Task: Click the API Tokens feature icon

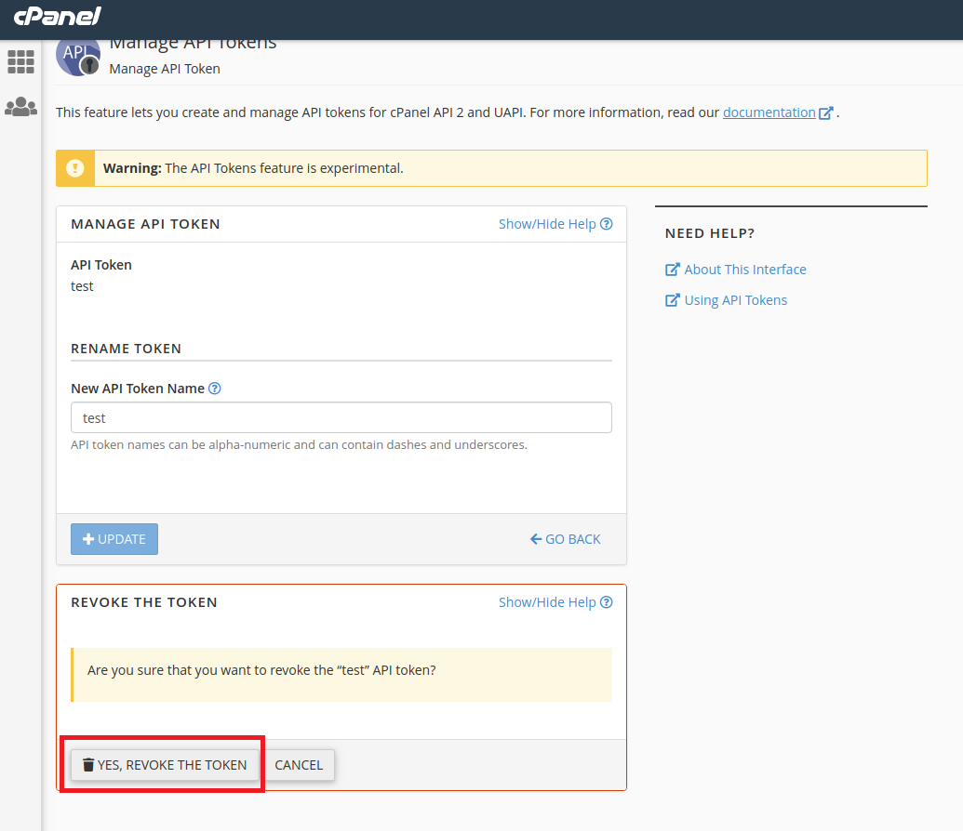Action: click(x=78, y=55)
